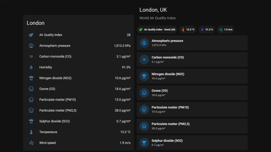Click the 0.7 µg/m³ value in the list
This screenshot has width=271, height=152.
click(123, 121)
